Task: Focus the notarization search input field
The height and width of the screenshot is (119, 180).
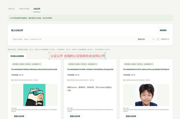Action: pos(73,39)
